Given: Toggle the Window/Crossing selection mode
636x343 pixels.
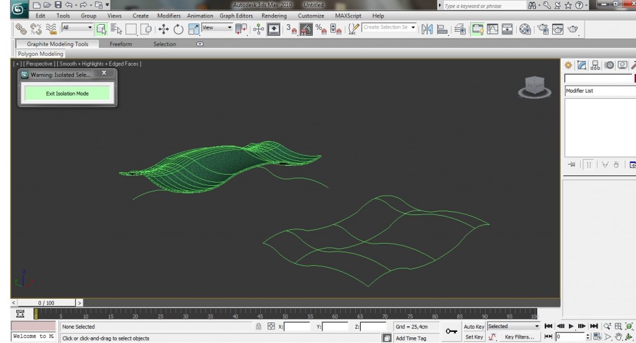Looking at the screenshot, I should [x=146, y=29].
